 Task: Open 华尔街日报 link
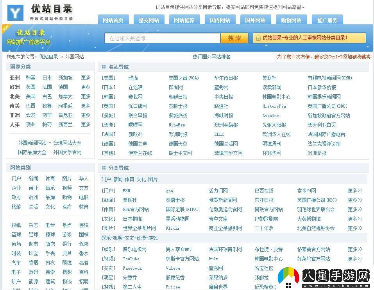226,78
